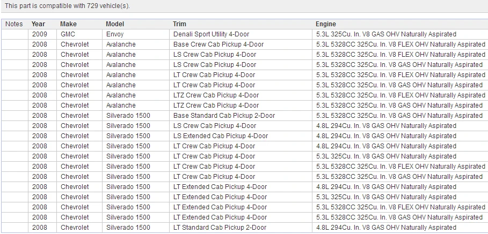Select 5328CC GAS engine cell of Silverado LT Crew Cab

[x=399, y=177]
